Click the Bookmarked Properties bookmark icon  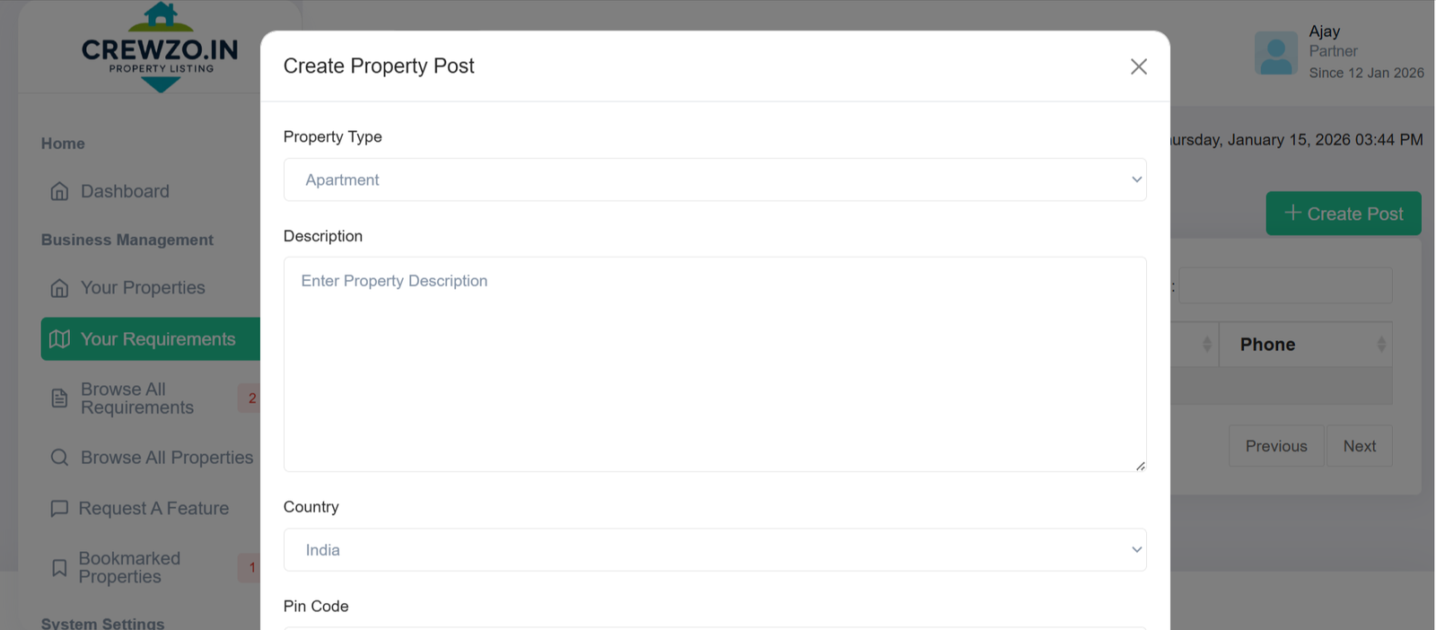click(x=59, y=568)
